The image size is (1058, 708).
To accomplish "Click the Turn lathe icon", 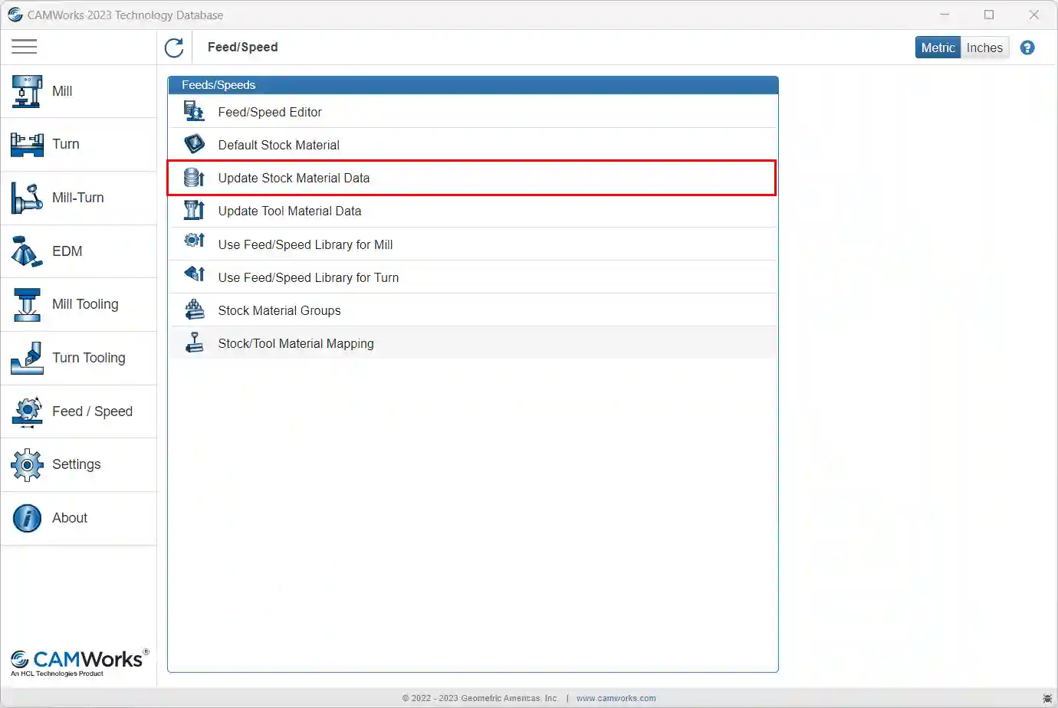I will coord(27,144).
